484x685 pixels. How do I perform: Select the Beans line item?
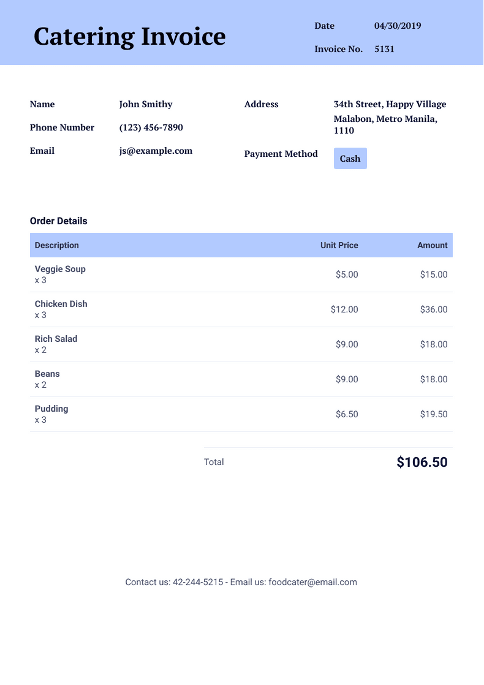tap(47, 374)
